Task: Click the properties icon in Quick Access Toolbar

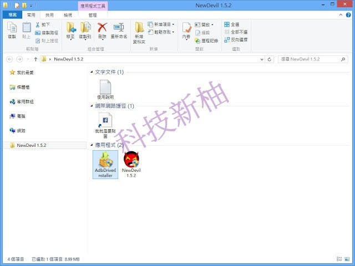Action: coord(17,6)
